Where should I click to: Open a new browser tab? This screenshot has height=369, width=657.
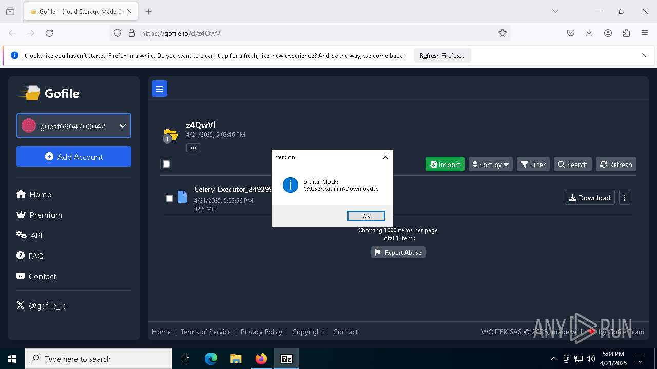point(148,11)
